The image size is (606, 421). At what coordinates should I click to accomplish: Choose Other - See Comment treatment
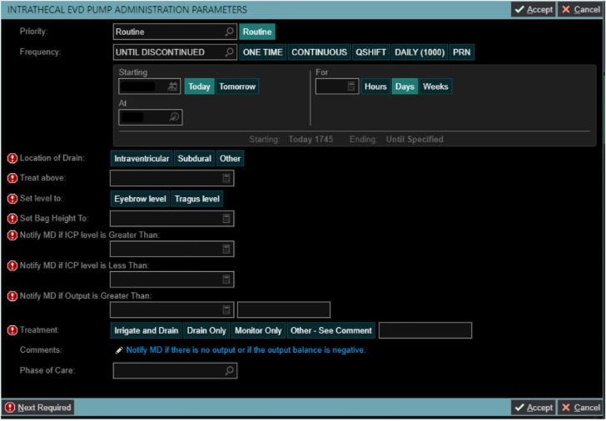(x=331, y=330)
